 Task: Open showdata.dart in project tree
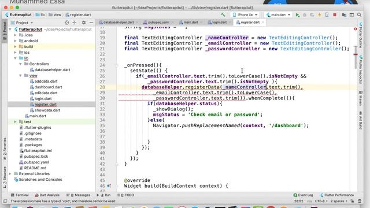[47, 110]
